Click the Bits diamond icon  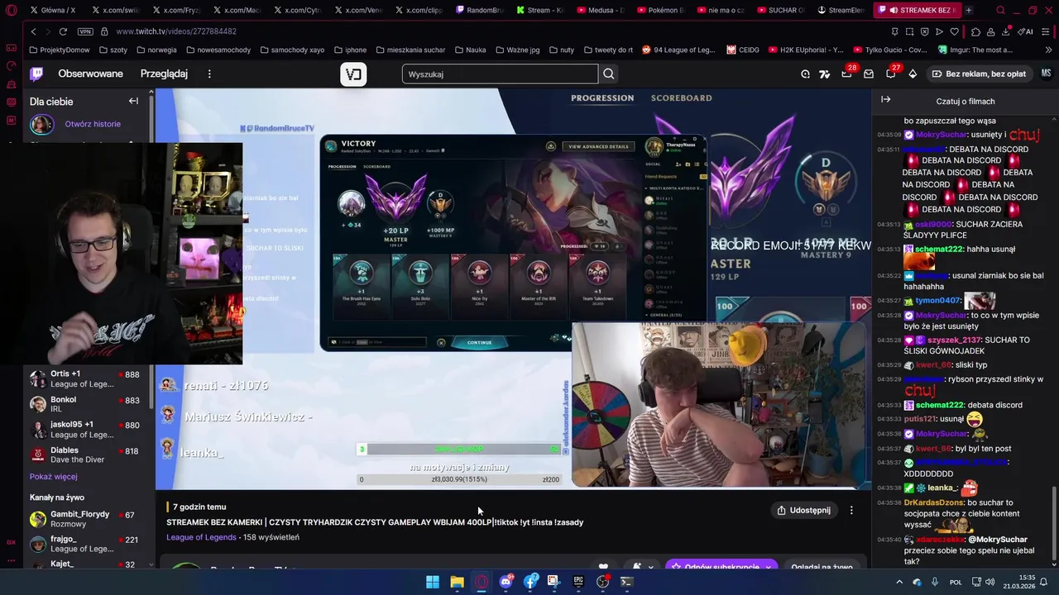tap(913, 74)
